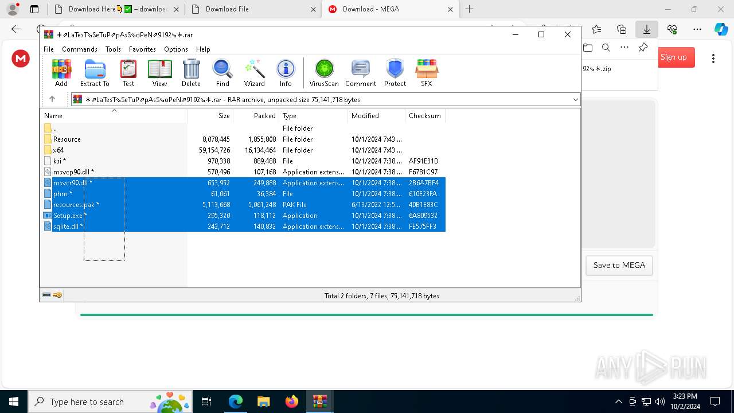The image size is (734, 413).
Task: Open a new browser tab
Action: (x=469, y=9)
